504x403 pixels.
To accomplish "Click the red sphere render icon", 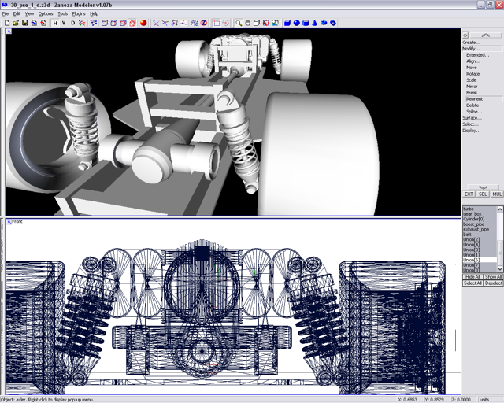I will (x=144, y=23).
